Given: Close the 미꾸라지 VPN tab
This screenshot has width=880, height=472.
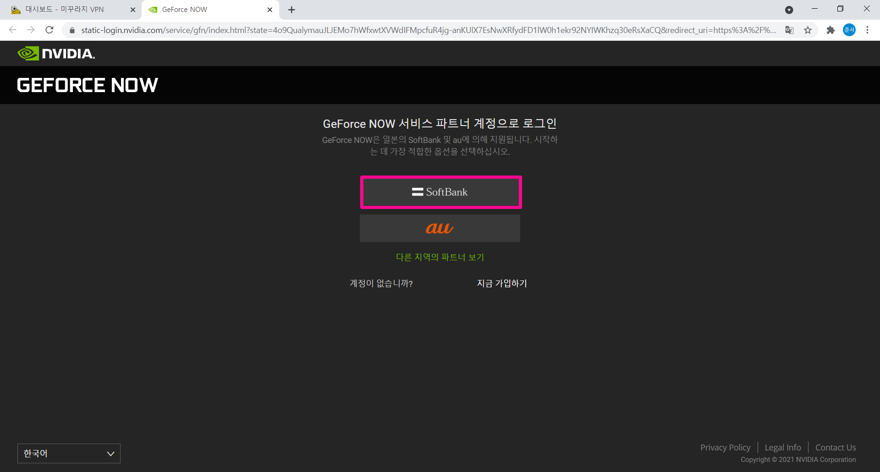Looking at the screenshot, I should [133, 10].
